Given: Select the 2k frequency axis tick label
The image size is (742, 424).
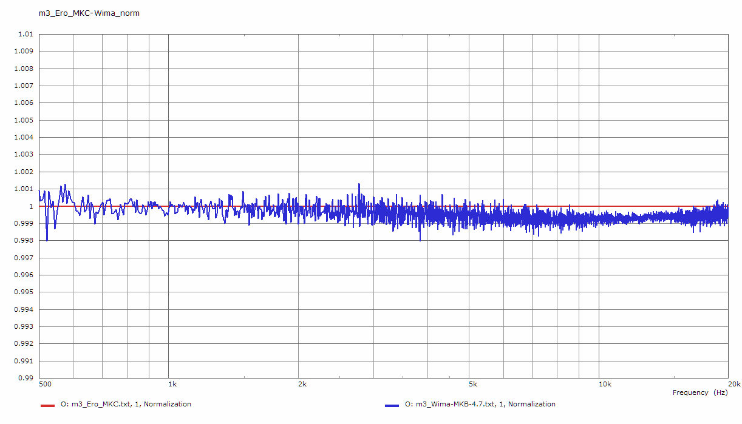Looking at the screenshot, I should click(303, 384).
